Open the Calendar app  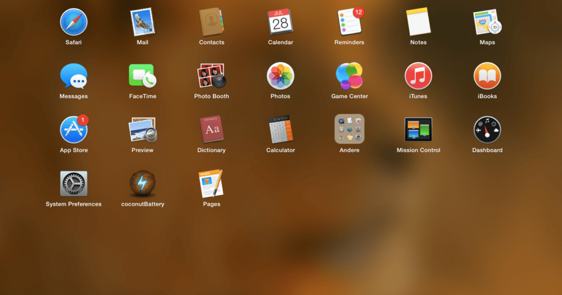(280, 22)
